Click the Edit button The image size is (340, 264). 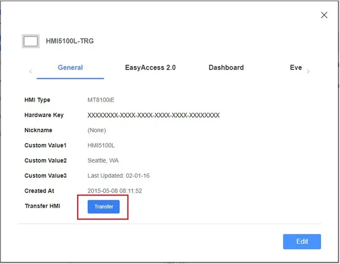click(x=302, y=241)
